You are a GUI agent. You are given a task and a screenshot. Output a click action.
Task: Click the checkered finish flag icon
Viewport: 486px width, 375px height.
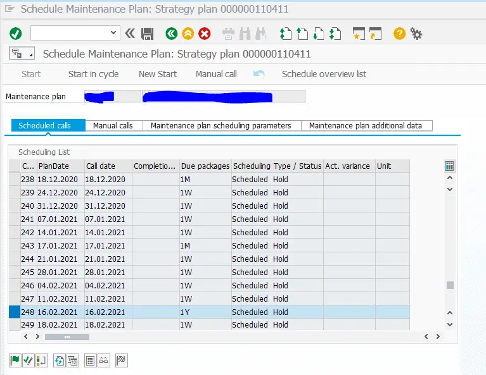pos(121,360)
